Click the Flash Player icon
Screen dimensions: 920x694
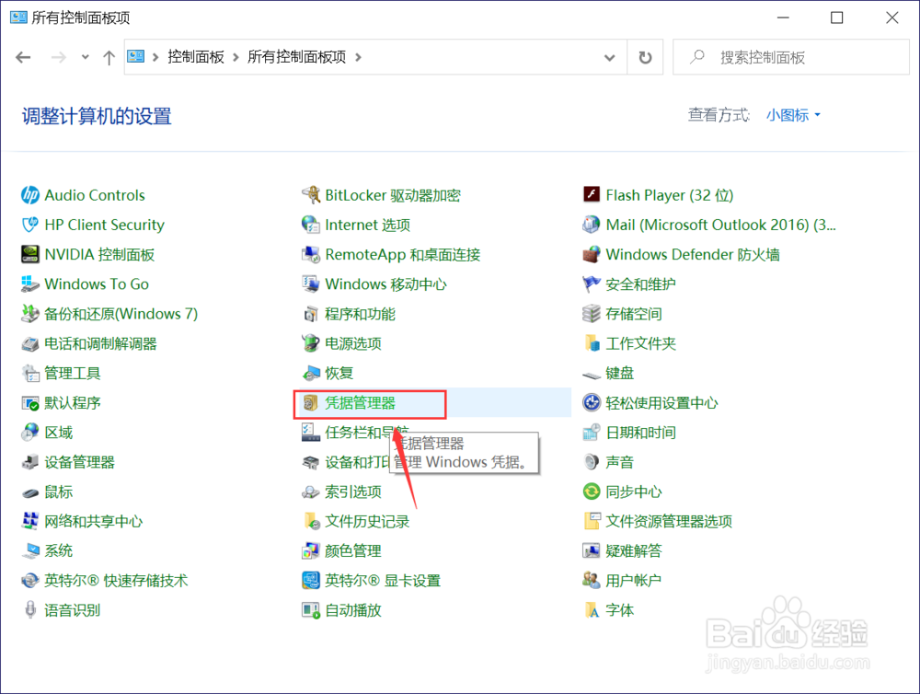(592, 195)
